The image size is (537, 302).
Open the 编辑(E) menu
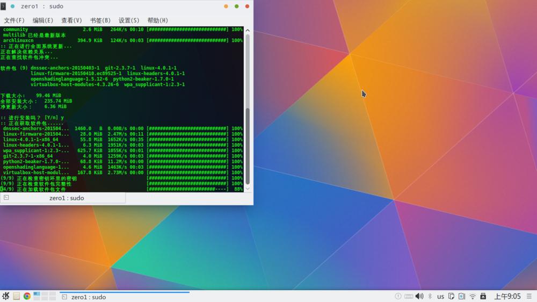(43, 20)
